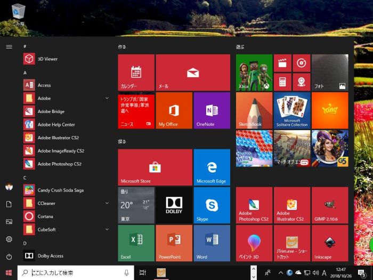Screen dimensions: 373x280
Task: Open the Skype tile
Action: 212,205
